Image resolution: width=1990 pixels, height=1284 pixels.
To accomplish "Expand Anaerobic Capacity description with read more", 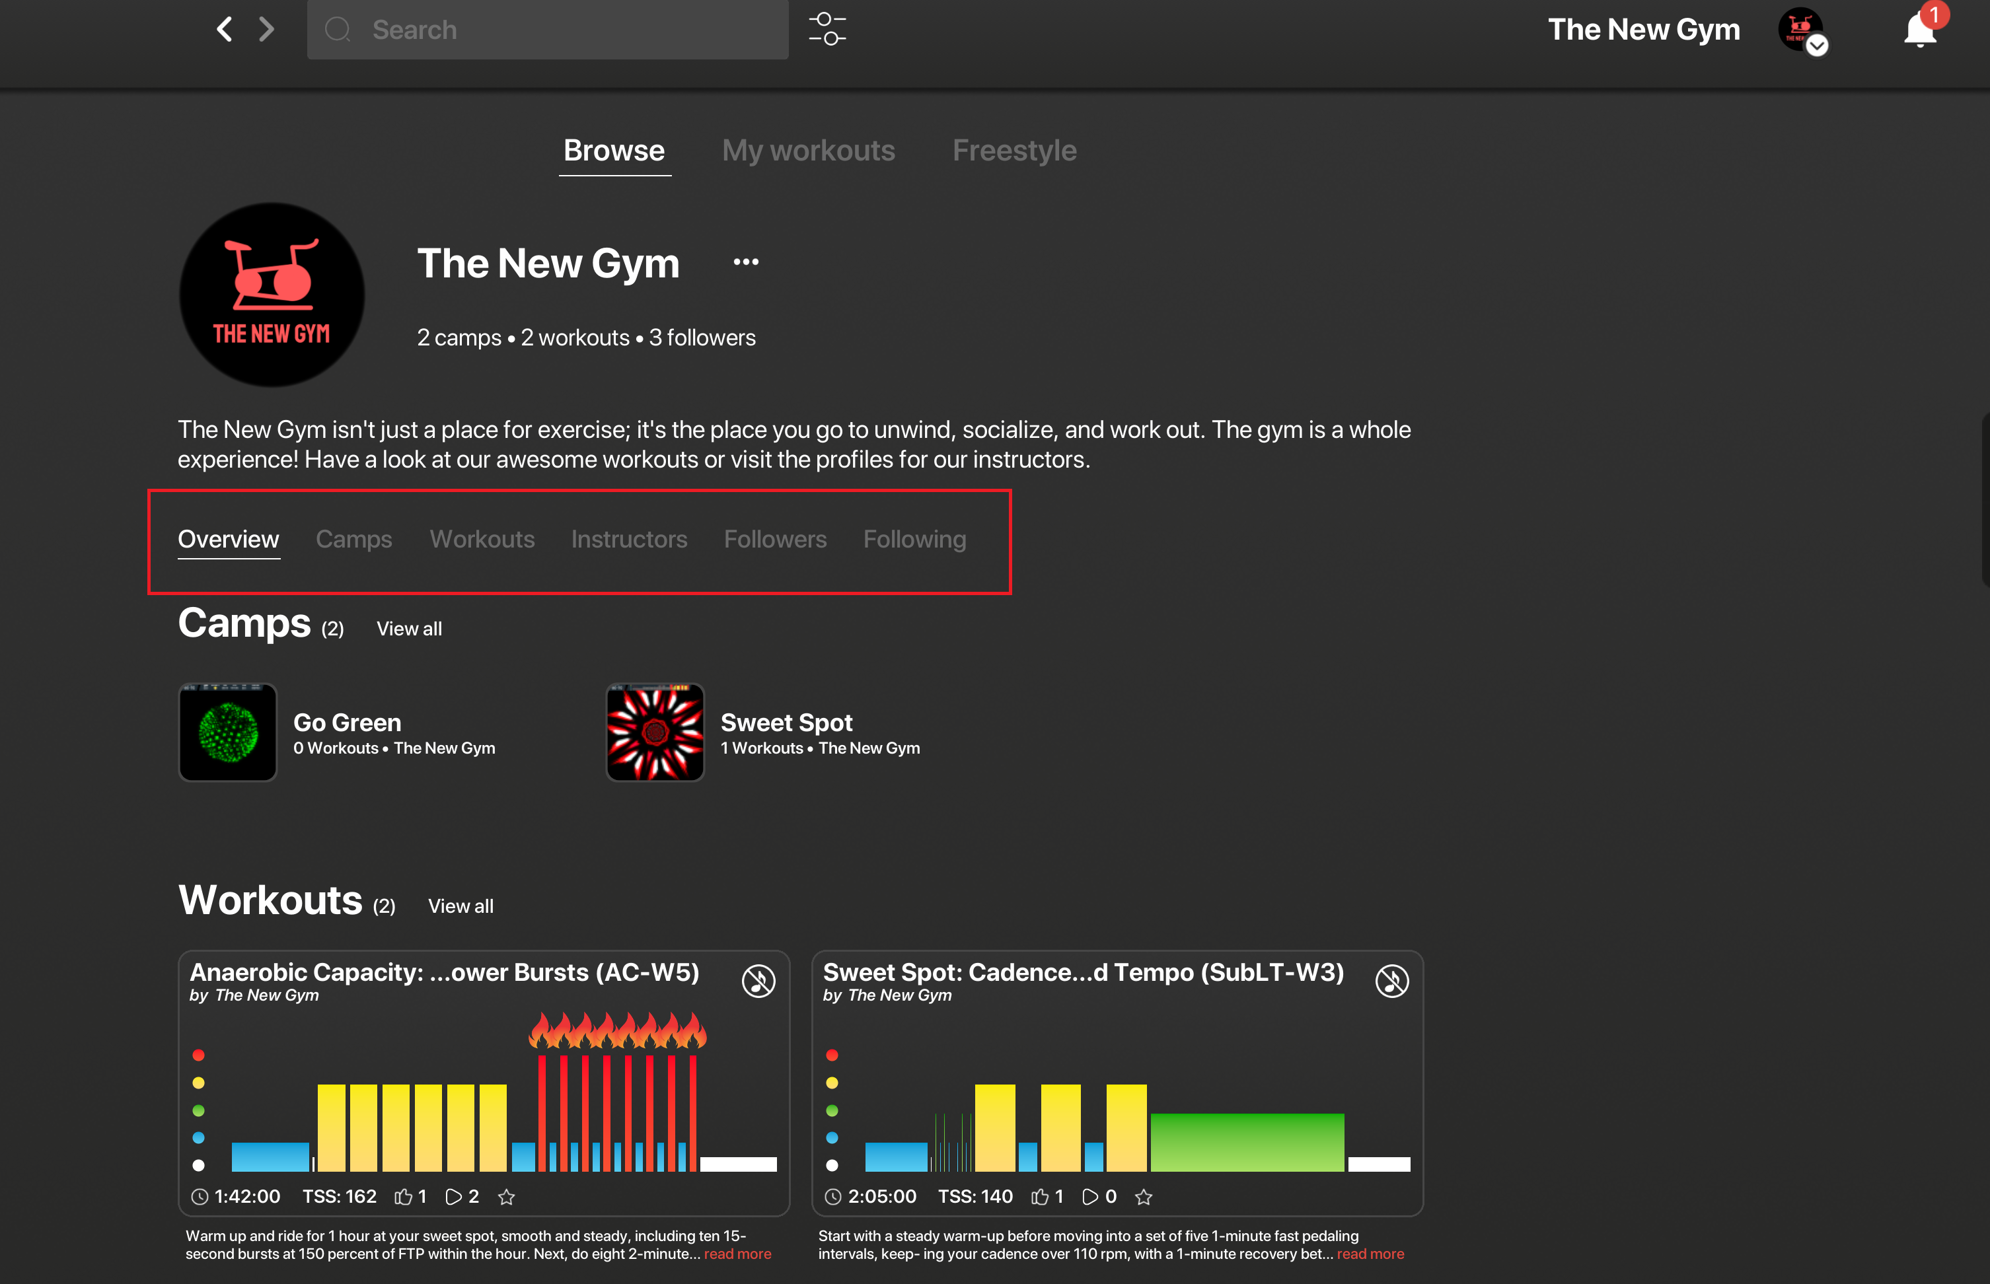I will tap(737, 1254).
